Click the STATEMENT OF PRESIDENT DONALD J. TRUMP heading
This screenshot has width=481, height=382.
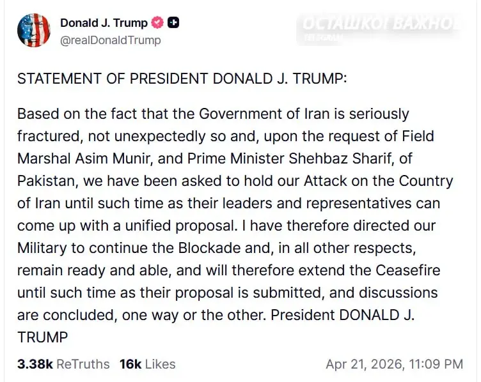coord(182,79)
